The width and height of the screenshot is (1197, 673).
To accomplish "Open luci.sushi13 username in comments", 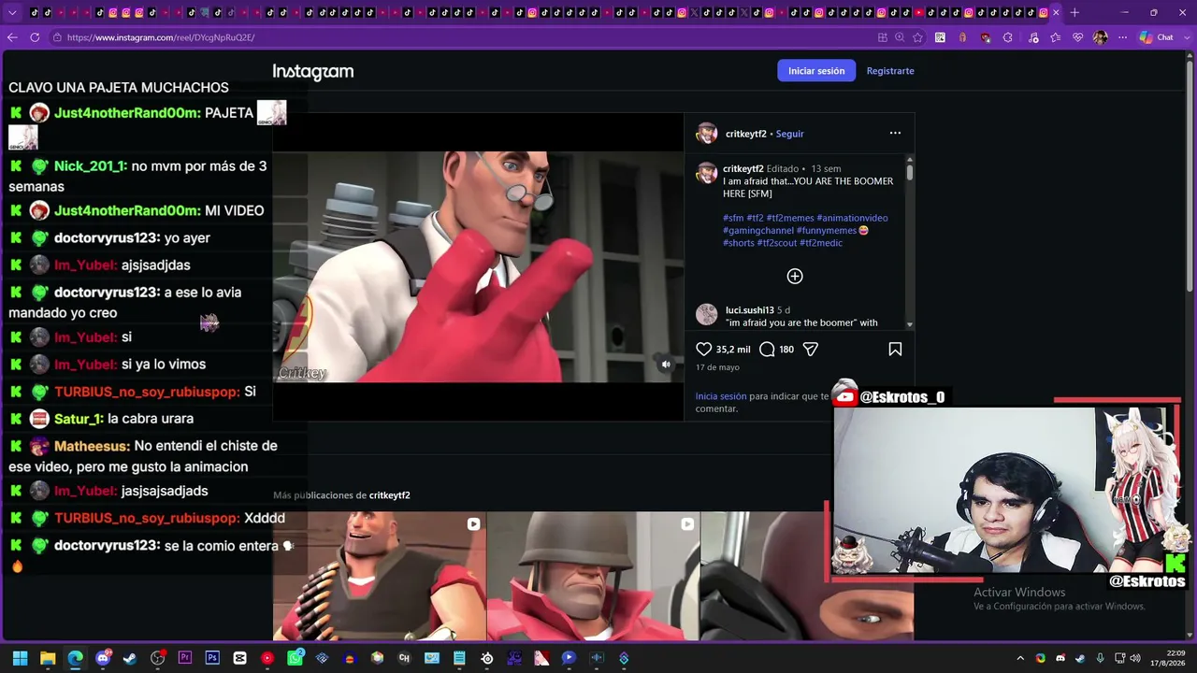I will click(x=750, y=310).
